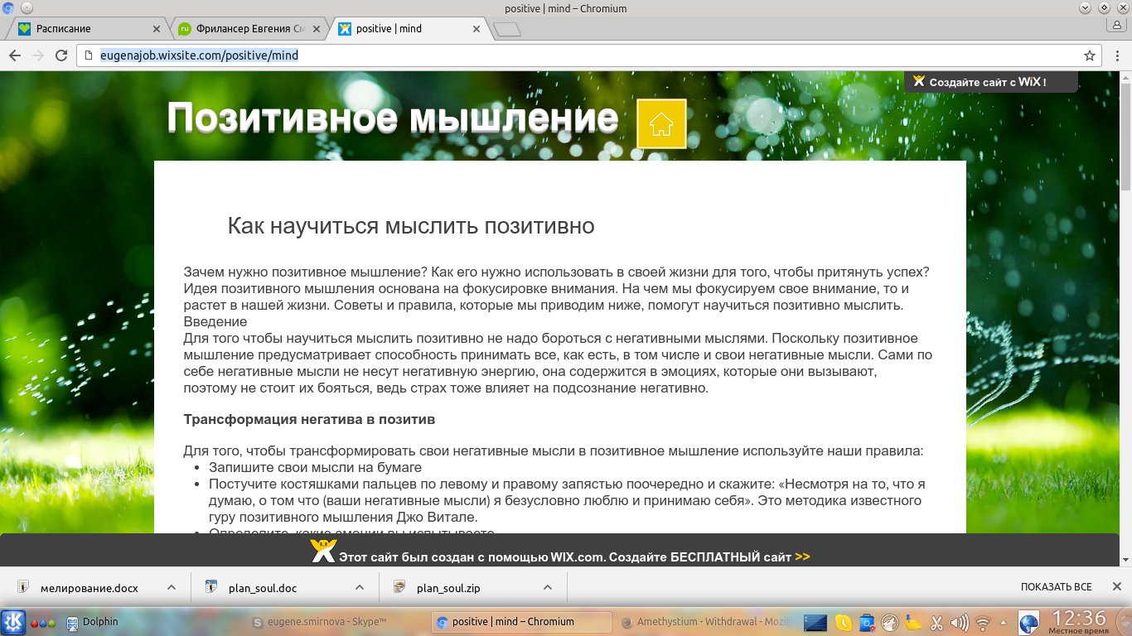The image size is (1132, 636).
Task: Reload the current page
Action: pyautogui.click(x=60, y=55)
